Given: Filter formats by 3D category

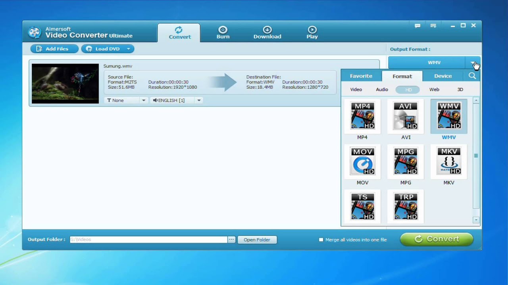Looking at the screenshot, I should [460, 89].
